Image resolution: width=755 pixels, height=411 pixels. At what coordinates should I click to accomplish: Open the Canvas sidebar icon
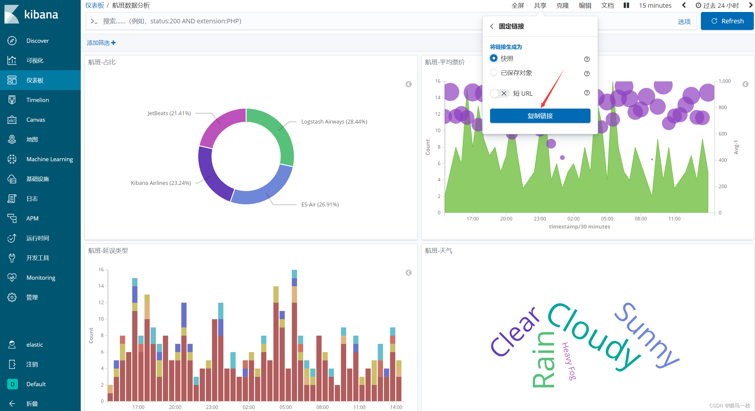click(12, 120)
